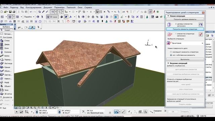Select the Дверь (Door) tool
Image resolution: width=215 pixels, height=121 pixels.
tap(6, 44)
